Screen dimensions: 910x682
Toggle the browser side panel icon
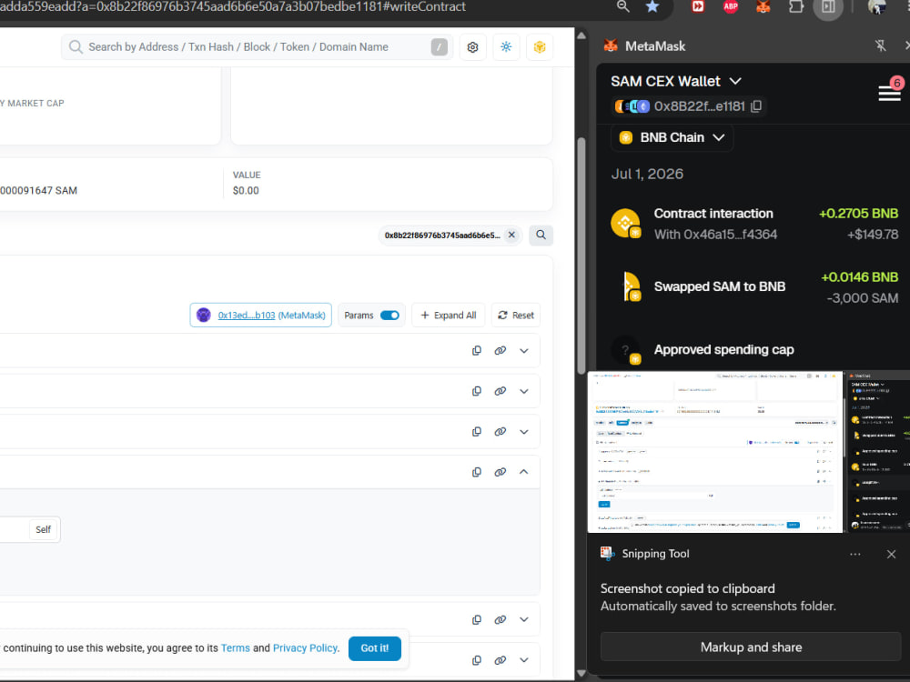point(828,7)
